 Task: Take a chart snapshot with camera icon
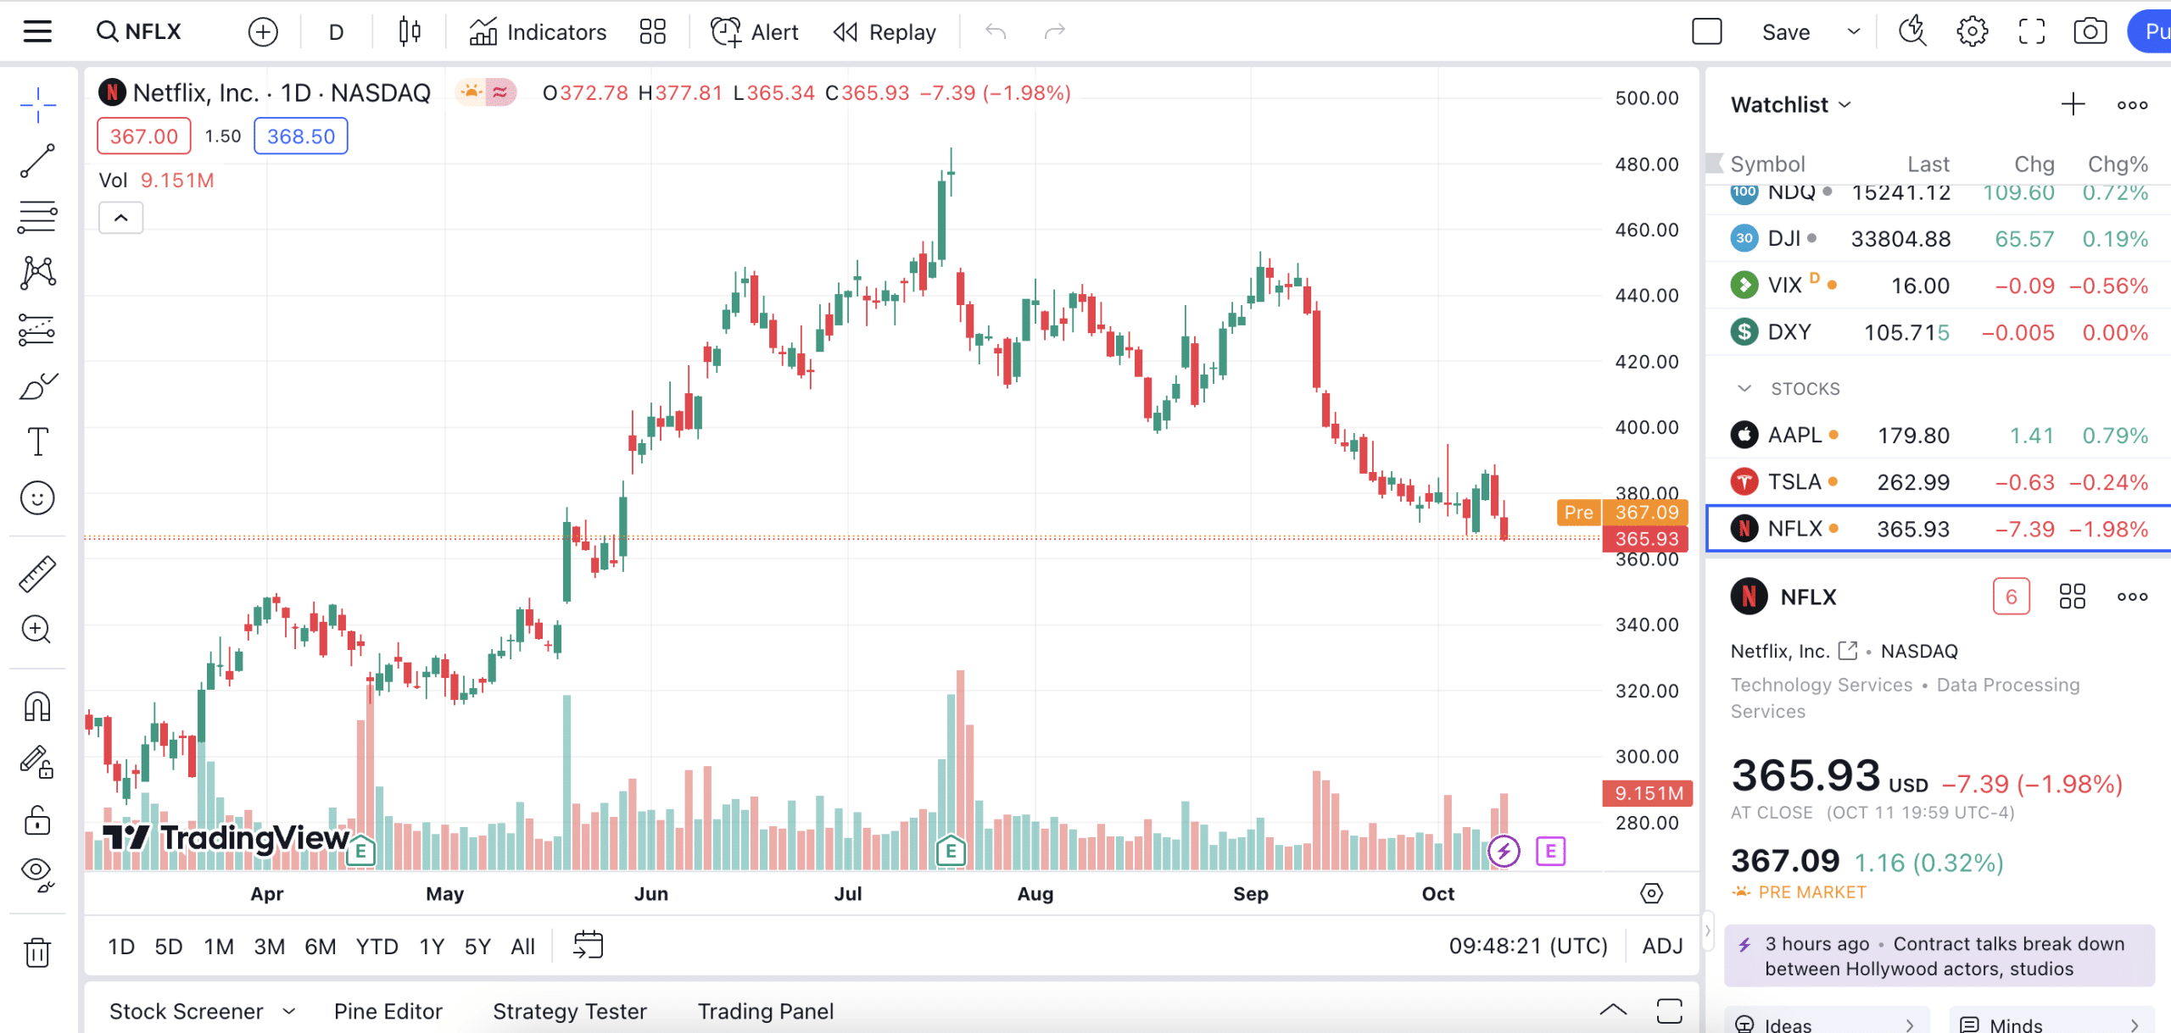[2090, 32]
